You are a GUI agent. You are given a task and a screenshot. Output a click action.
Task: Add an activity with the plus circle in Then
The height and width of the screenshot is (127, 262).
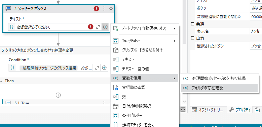point(58,95)
